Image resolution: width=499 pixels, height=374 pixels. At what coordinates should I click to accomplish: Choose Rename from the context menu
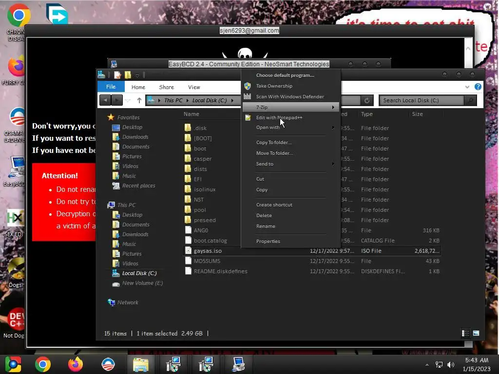(x=266, y=226)
